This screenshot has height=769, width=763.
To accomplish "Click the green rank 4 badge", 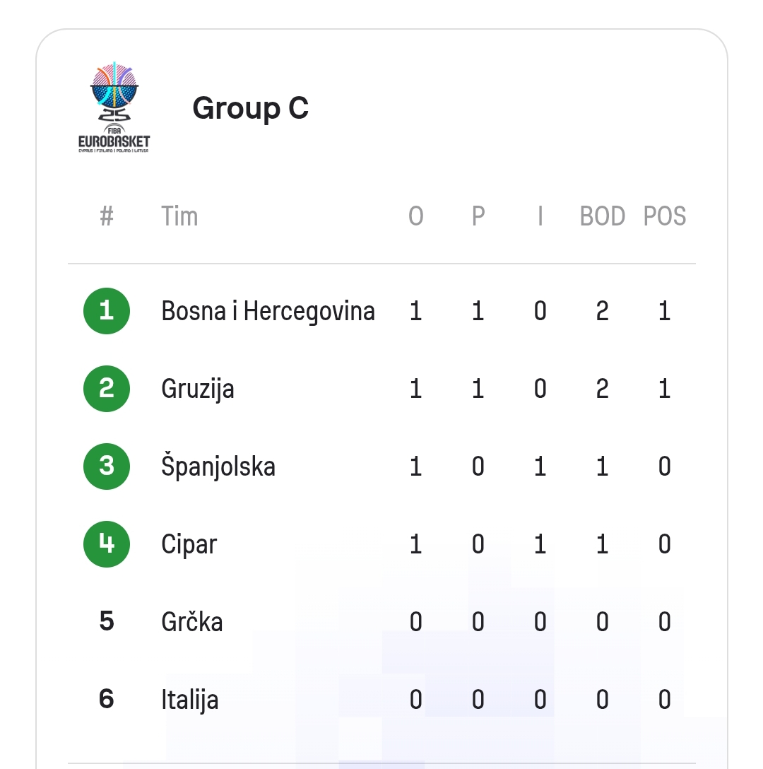I will (x=107, y=544).
